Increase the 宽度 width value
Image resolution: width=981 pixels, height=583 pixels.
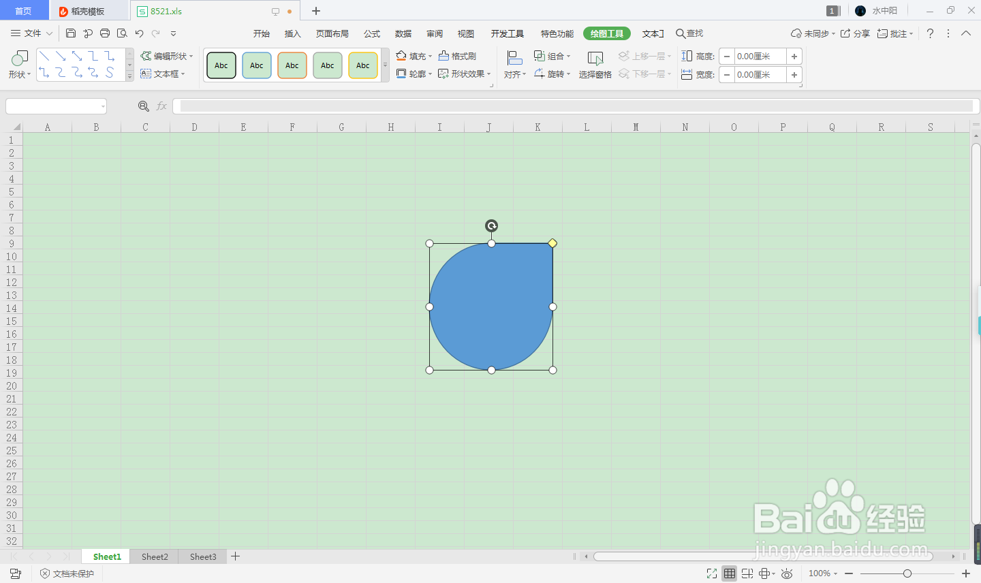click(x=794, y=75)
